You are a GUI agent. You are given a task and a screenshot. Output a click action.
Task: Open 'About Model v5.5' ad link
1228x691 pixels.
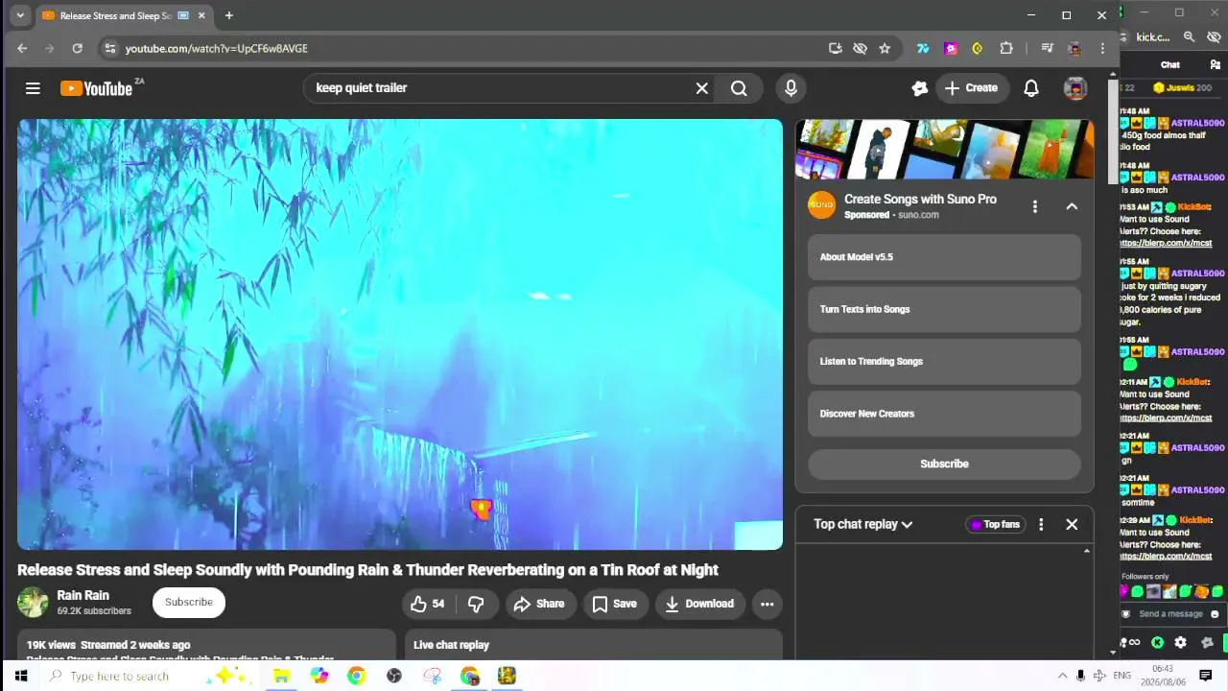pos(944,257)
